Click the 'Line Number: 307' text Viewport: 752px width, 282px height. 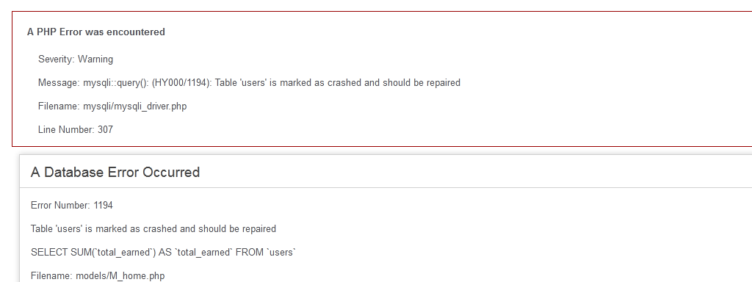(x=76, y=129)
